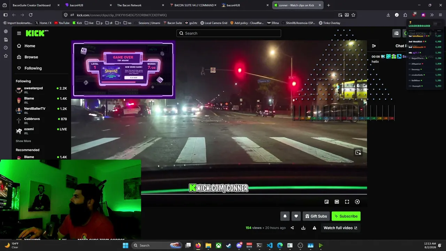The width and height of the screenshot is (446, 251).
Task: Reload the page in the browser
Action: point(31,15)
